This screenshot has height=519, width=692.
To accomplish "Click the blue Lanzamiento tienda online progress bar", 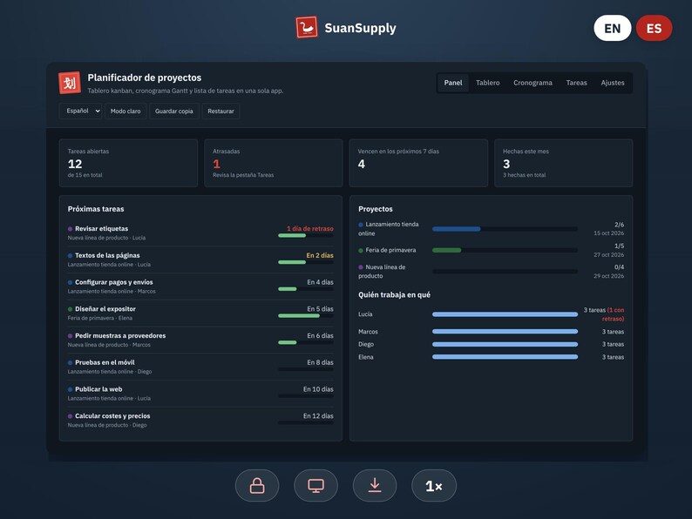I will (505, 229).
